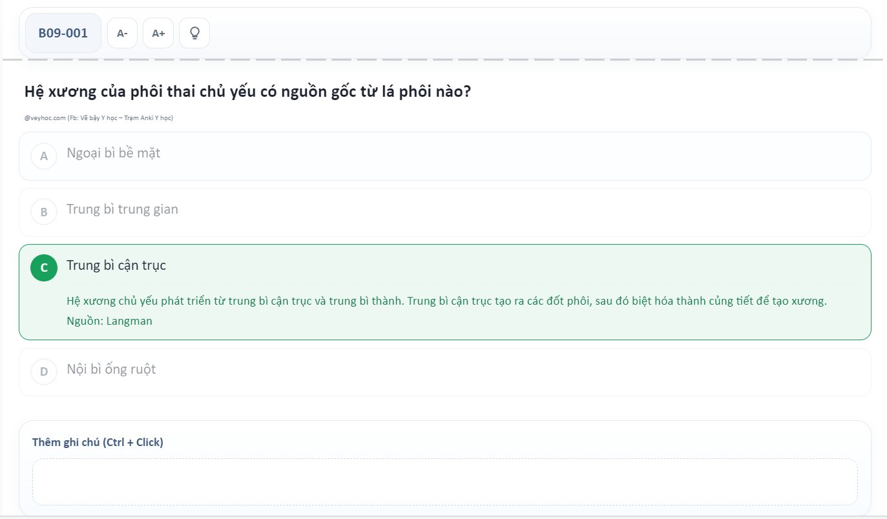Click the question title about "Hệ xương"
This screenshot has width=887, height=519.
click(x=247, y=92)
